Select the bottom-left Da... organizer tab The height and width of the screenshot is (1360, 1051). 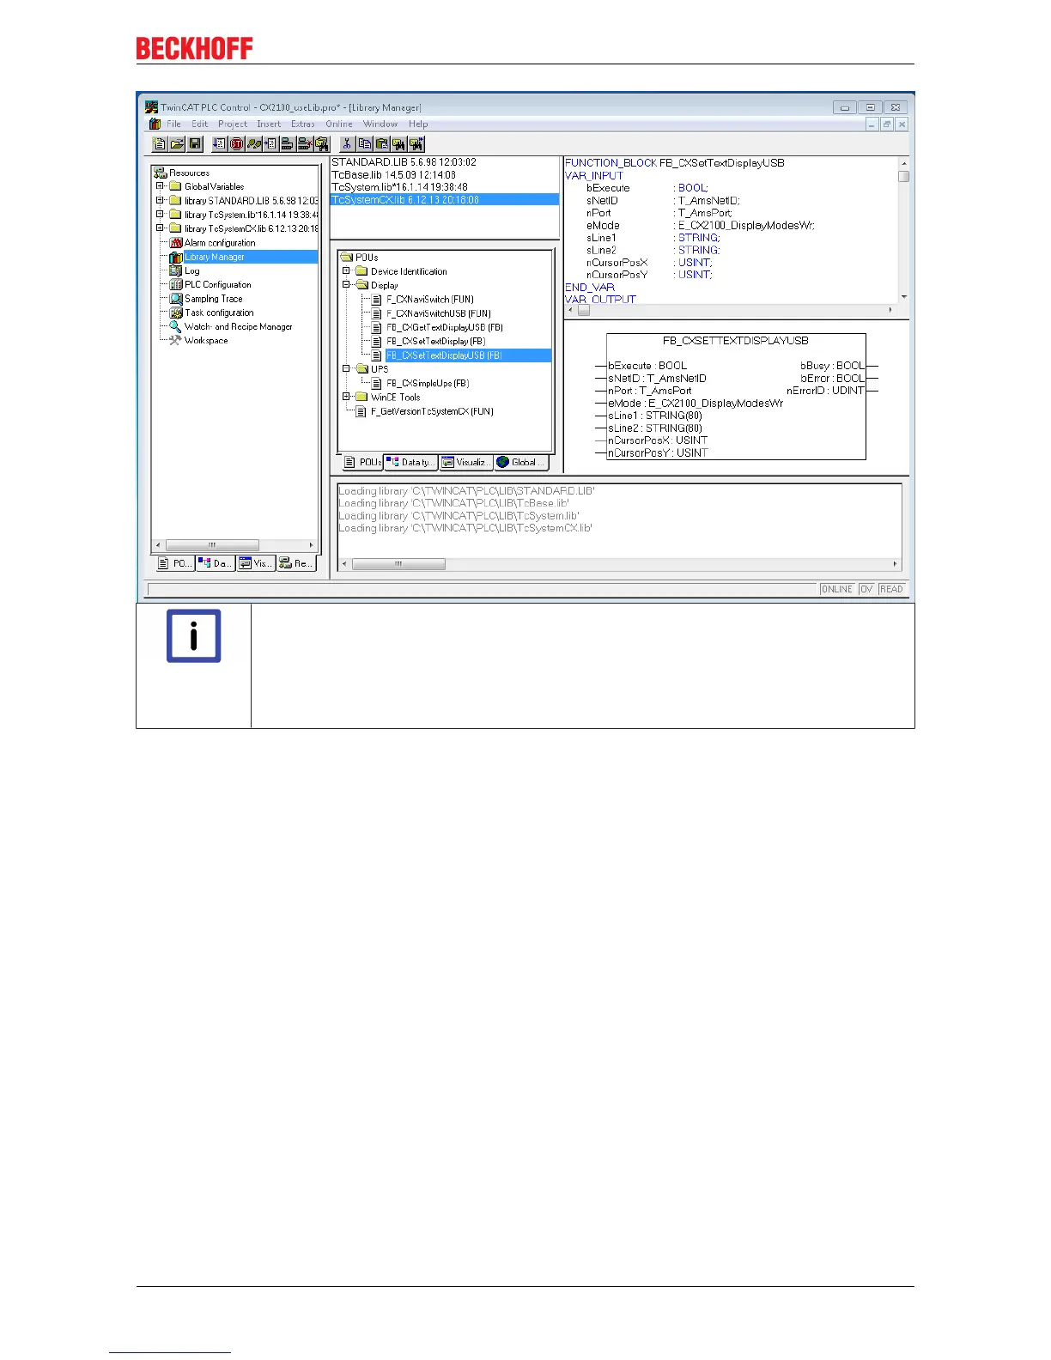[216, 564]
